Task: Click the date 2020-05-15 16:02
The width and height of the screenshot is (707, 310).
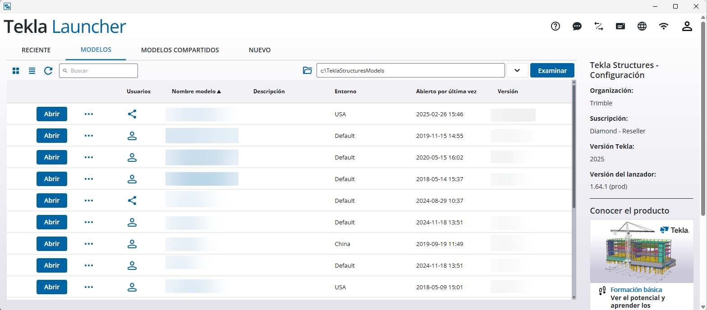Action: 440,157
